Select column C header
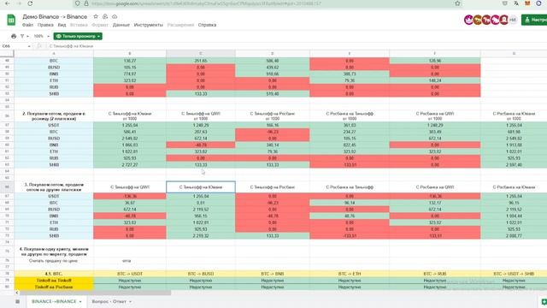The image size is (547, 308). point(201,53)
